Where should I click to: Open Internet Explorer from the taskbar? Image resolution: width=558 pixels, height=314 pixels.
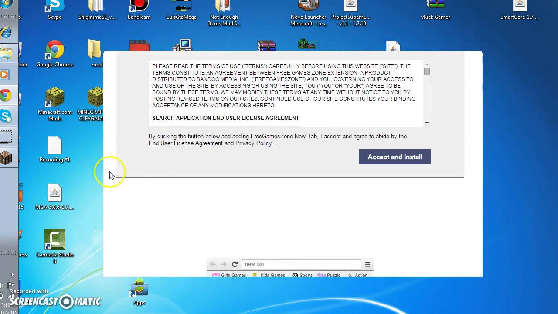click(6, 32)
